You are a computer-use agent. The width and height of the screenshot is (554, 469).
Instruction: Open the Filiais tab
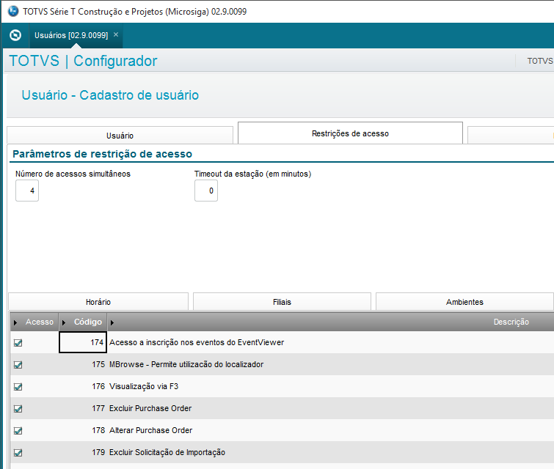[x=282, y=302]
